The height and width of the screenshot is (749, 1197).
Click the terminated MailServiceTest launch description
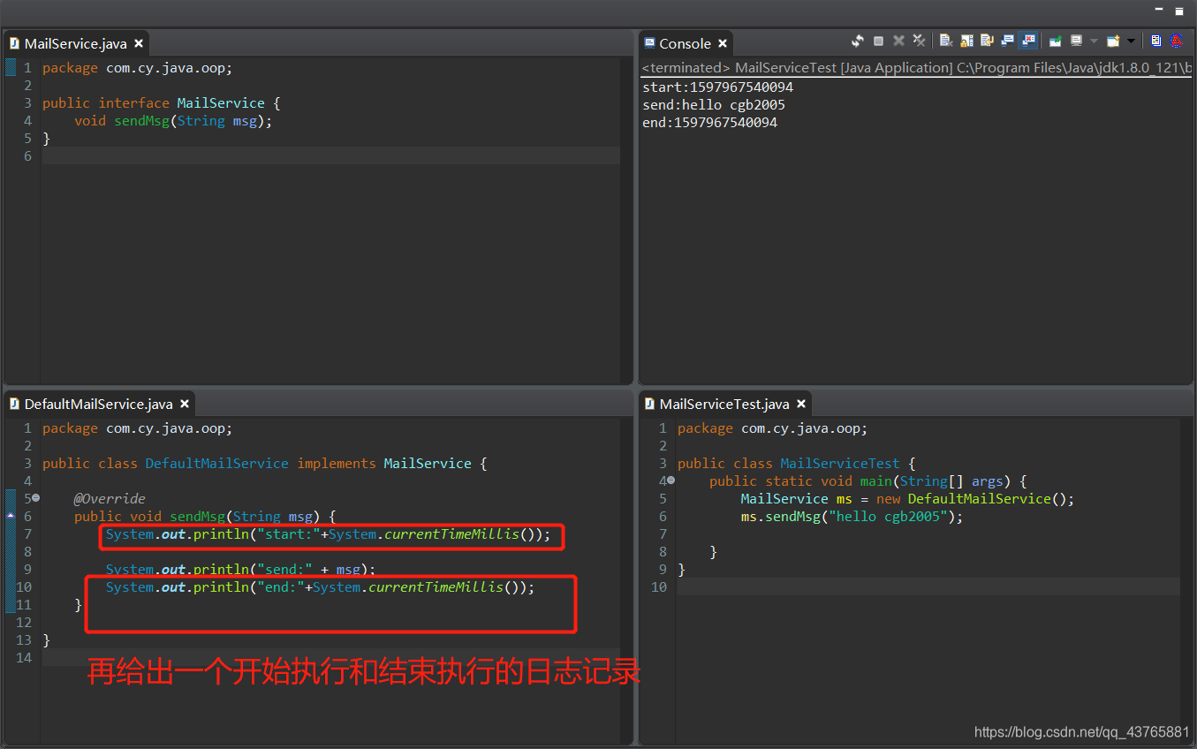point(918,68)
